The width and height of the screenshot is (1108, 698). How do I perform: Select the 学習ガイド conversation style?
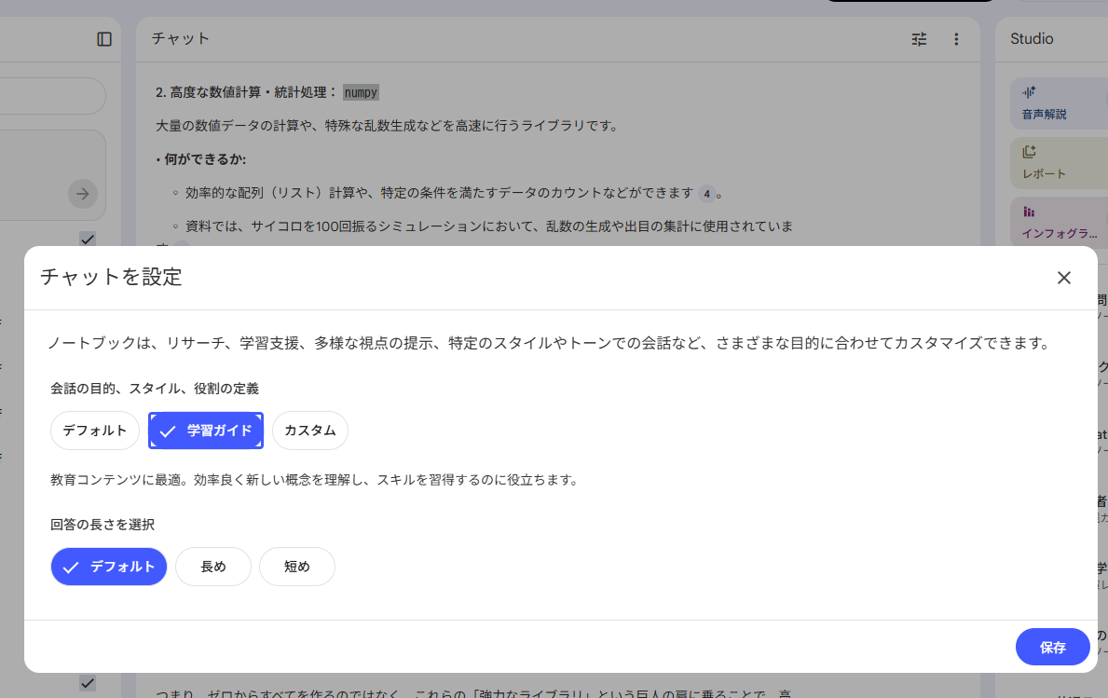[x=205, y=430]
